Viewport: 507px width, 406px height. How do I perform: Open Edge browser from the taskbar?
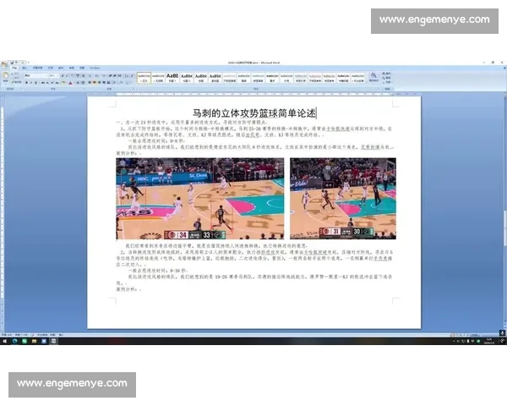[15, 341]
